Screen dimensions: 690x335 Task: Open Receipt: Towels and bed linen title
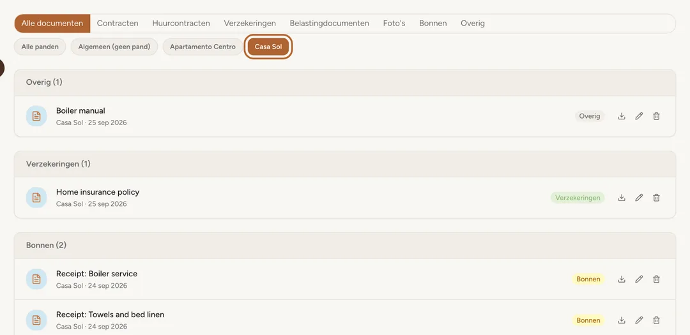pos(111,315)
